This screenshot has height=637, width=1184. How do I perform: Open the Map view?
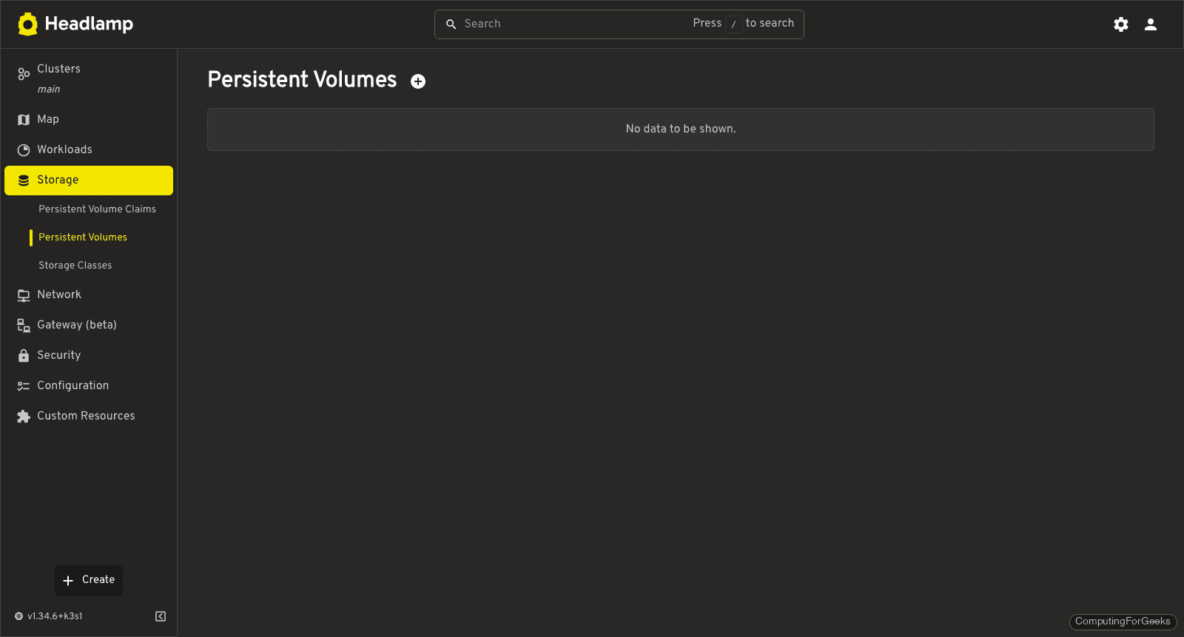point(89,120)
